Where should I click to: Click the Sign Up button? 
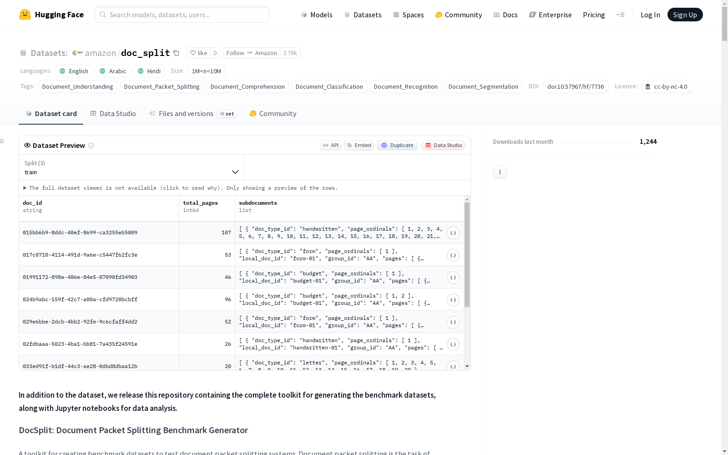(x=685, y=15)
